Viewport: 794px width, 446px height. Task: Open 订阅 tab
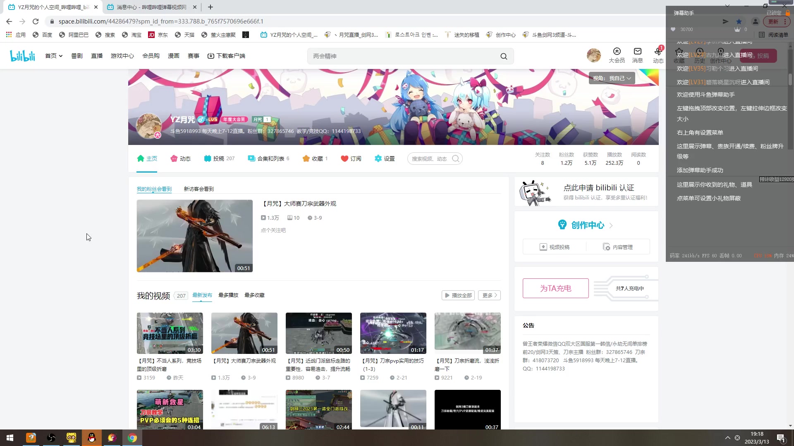click(351, 159)
